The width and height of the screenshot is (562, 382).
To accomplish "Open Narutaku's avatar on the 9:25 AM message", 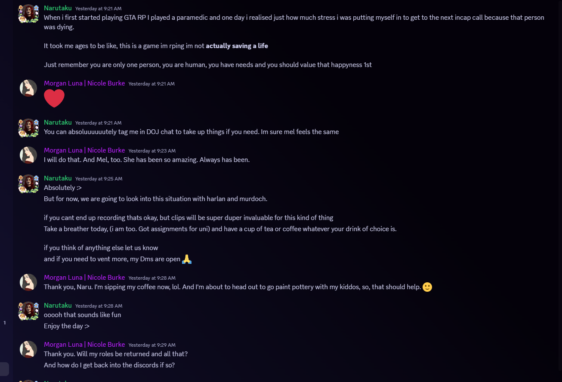I will pyautogui.click(x=28, y=183).
